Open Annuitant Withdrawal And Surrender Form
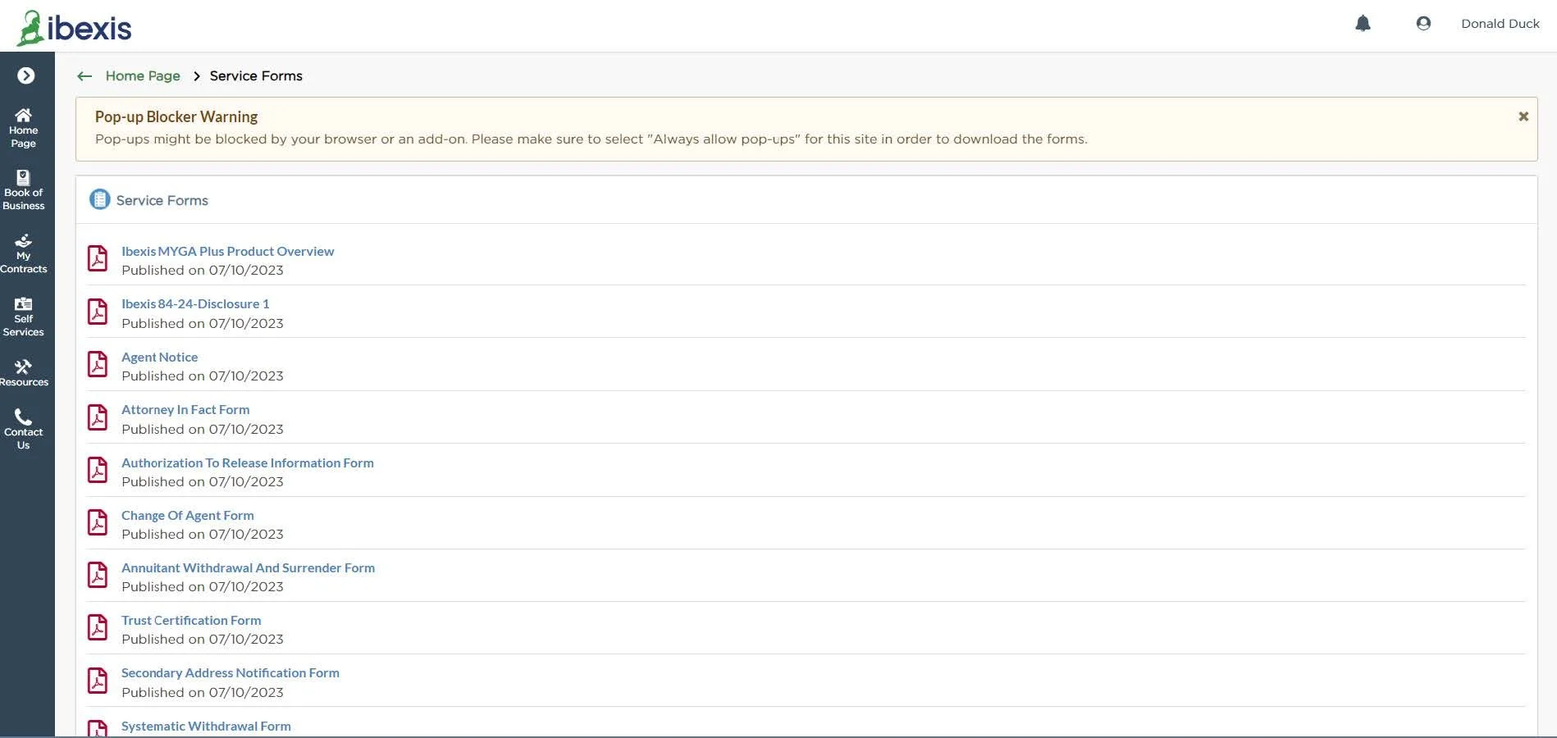 pyautogui.click(x=248, y=568)
